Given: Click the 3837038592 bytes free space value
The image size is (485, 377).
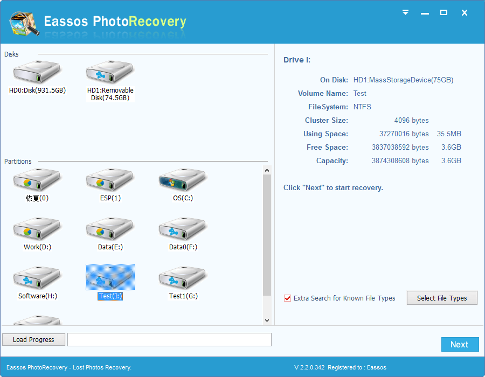Looking at the screenshot, I should pos(400,148).
